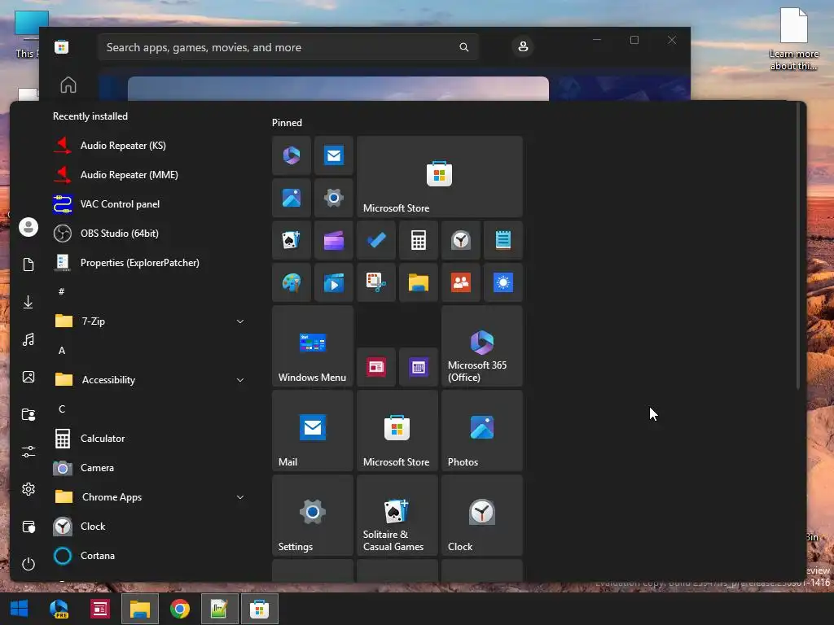
Task: Open small unlabeled Microsoft 365 Copilot tile
Action: (x=292, y=155)
